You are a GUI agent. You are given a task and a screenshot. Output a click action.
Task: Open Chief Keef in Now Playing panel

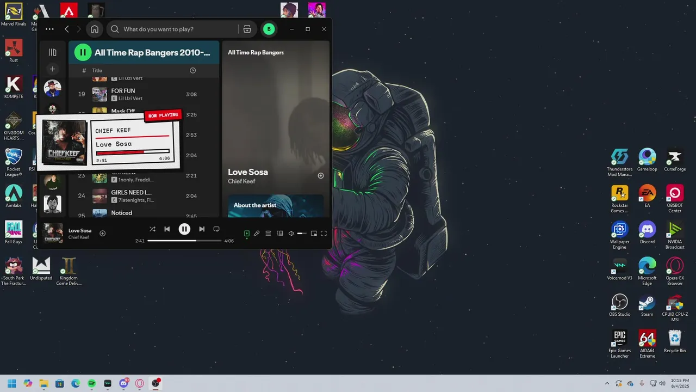click(x=241, y=181)
